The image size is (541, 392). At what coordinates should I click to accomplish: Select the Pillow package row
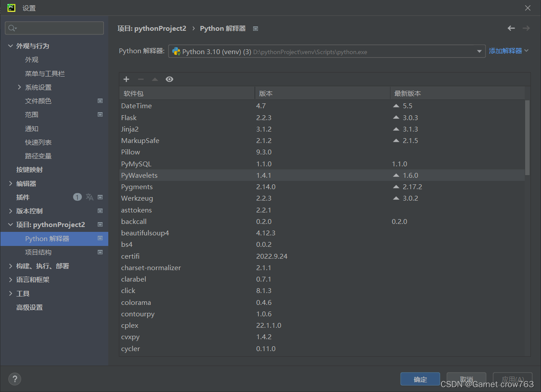click(x=322, y=152)
